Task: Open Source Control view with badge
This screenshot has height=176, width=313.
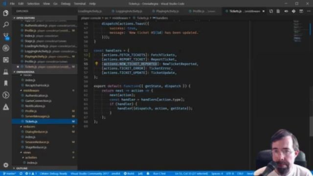Action: coord(6,36)
